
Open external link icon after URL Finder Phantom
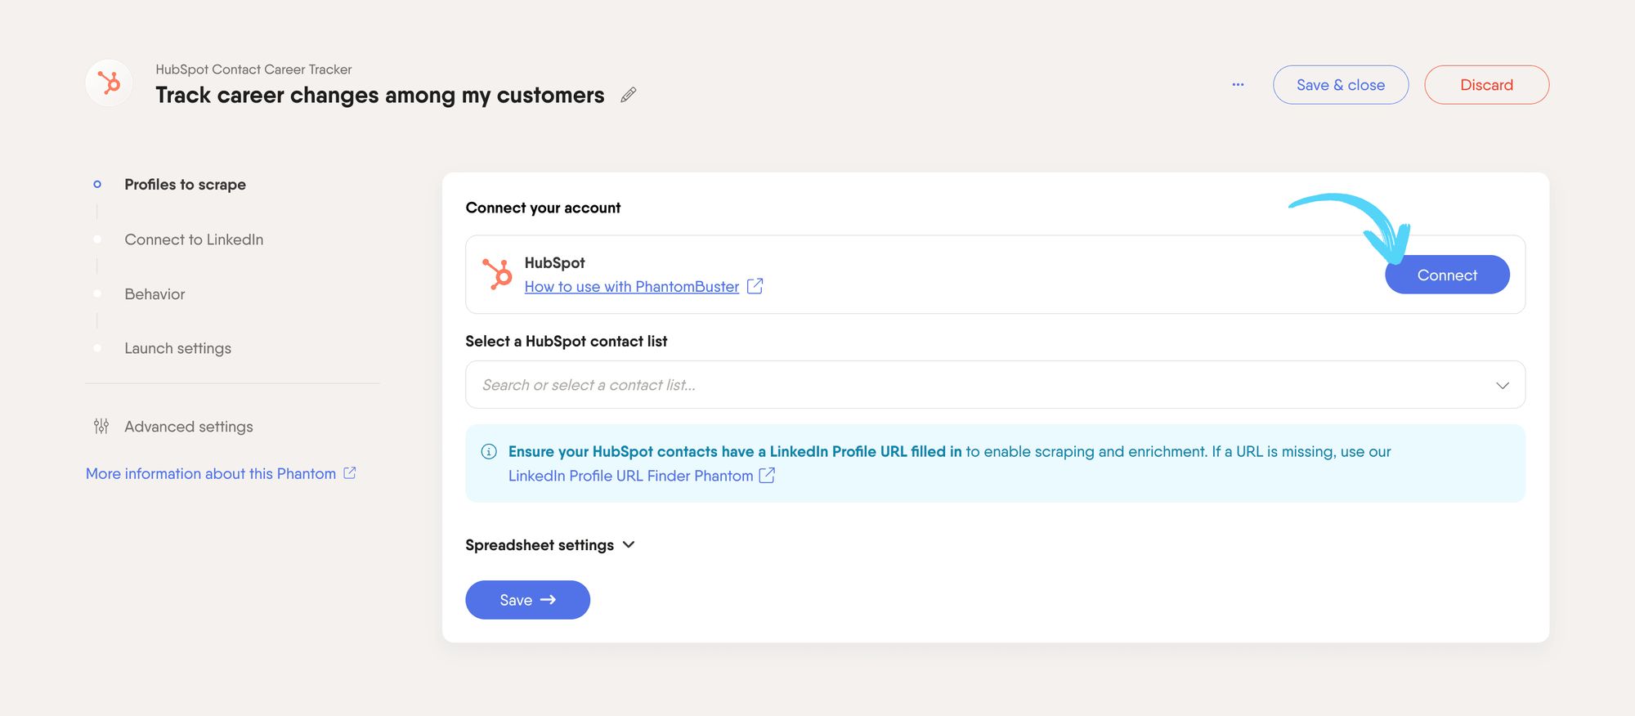point(767,475)
